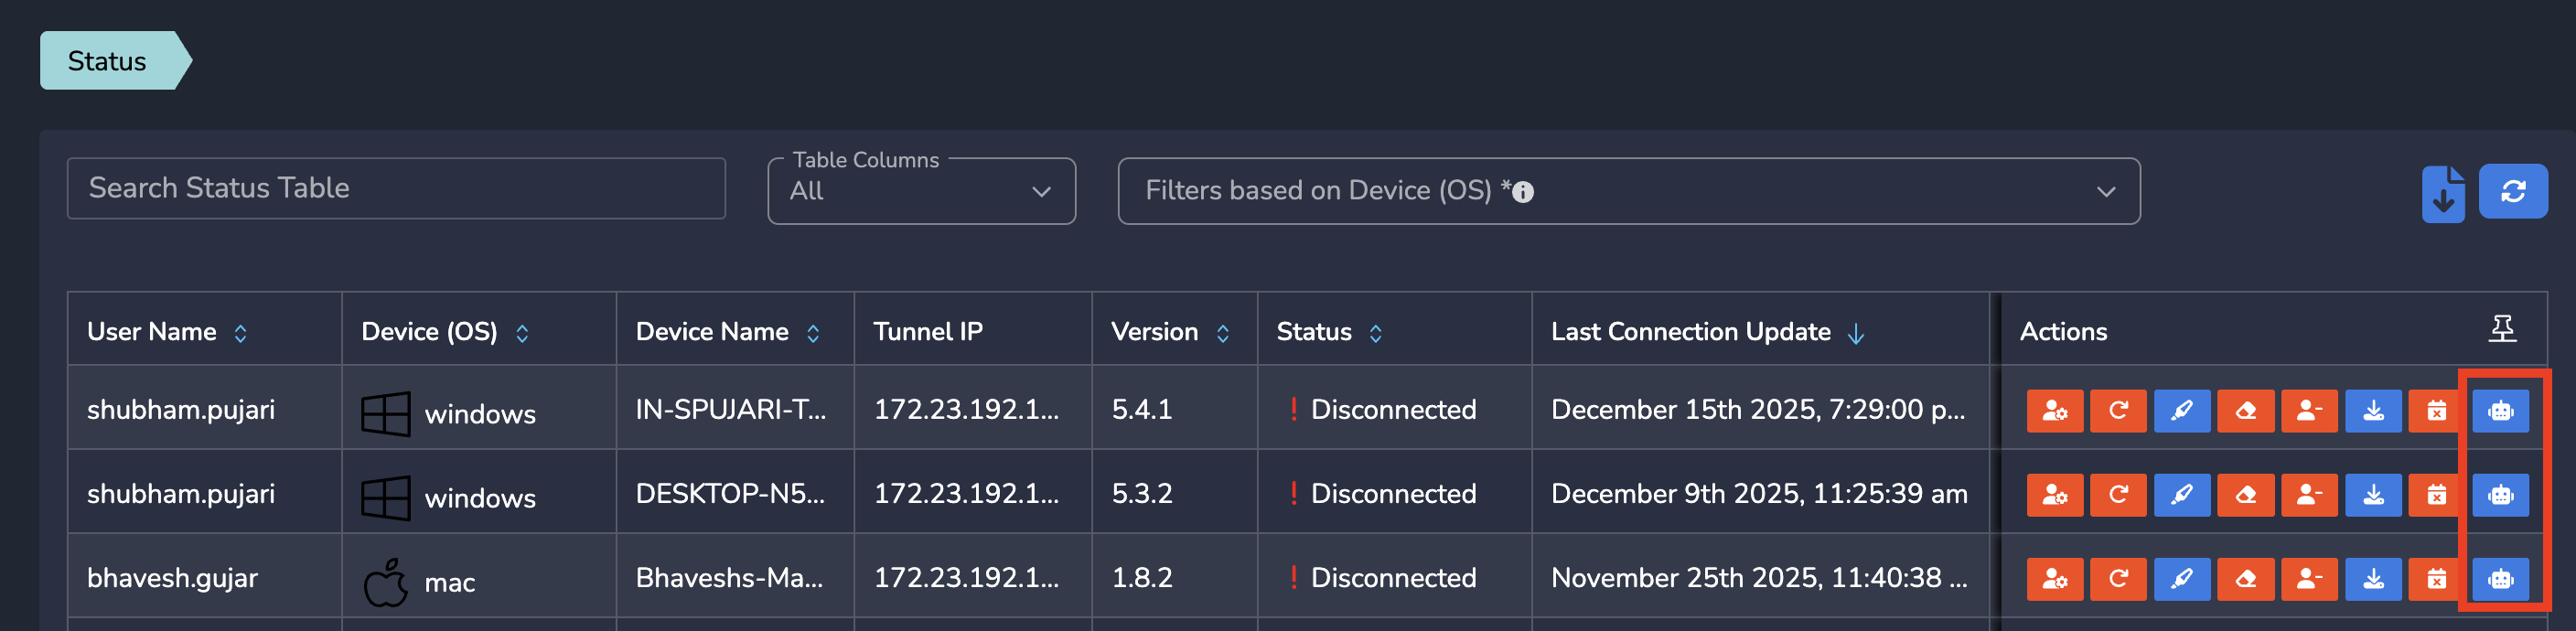Sort by User Name column
Viewport: 2576px width, 631px height.
pos(240,333)
